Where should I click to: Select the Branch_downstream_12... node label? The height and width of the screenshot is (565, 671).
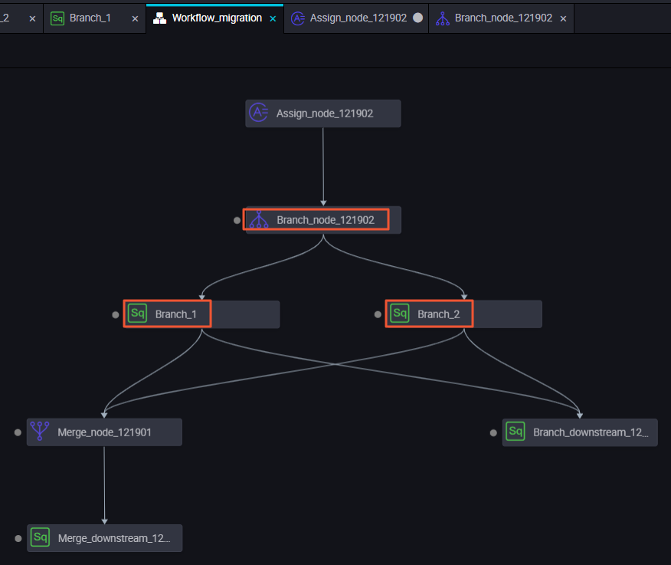(591, 432)
